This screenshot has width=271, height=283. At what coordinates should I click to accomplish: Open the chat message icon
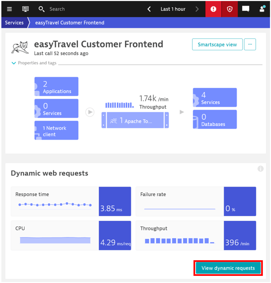245,9
